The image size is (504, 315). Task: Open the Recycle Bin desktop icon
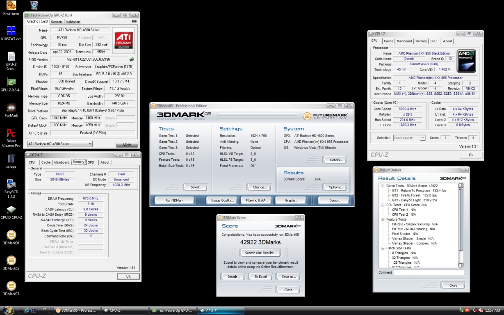tap(35, 5)
